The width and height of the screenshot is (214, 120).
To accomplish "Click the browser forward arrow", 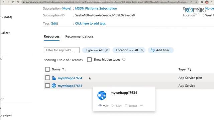I will pyautogui.click(x=8, y=2).
